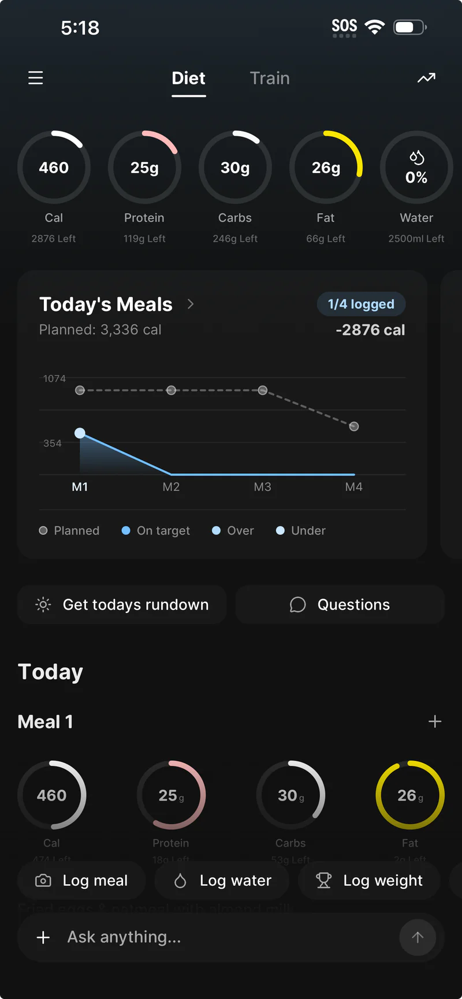This screenshot has width=462, height=999.
Task: Switch to the Train tab
Action: click(x=270, y=78)
